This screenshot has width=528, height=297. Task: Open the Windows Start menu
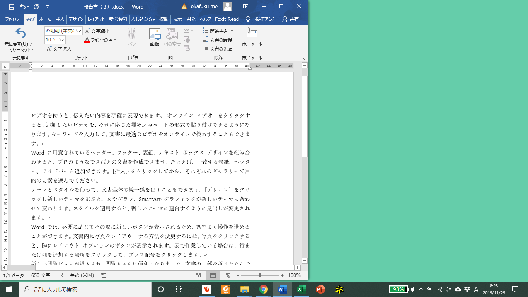[9, 289]
